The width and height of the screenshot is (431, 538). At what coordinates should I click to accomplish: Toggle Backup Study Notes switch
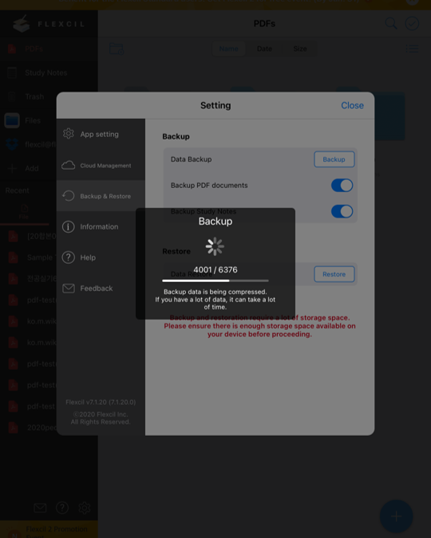pos(342,211)
